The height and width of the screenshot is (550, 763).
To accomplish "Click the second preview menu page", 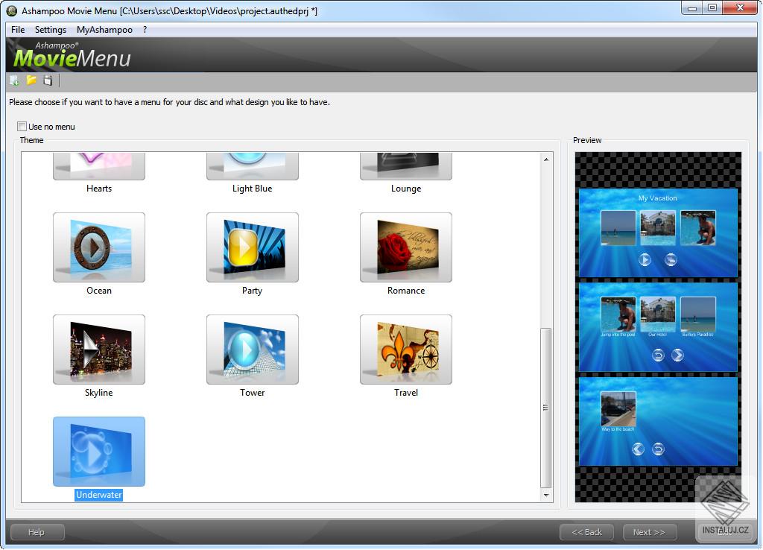I will pos(658,328).
